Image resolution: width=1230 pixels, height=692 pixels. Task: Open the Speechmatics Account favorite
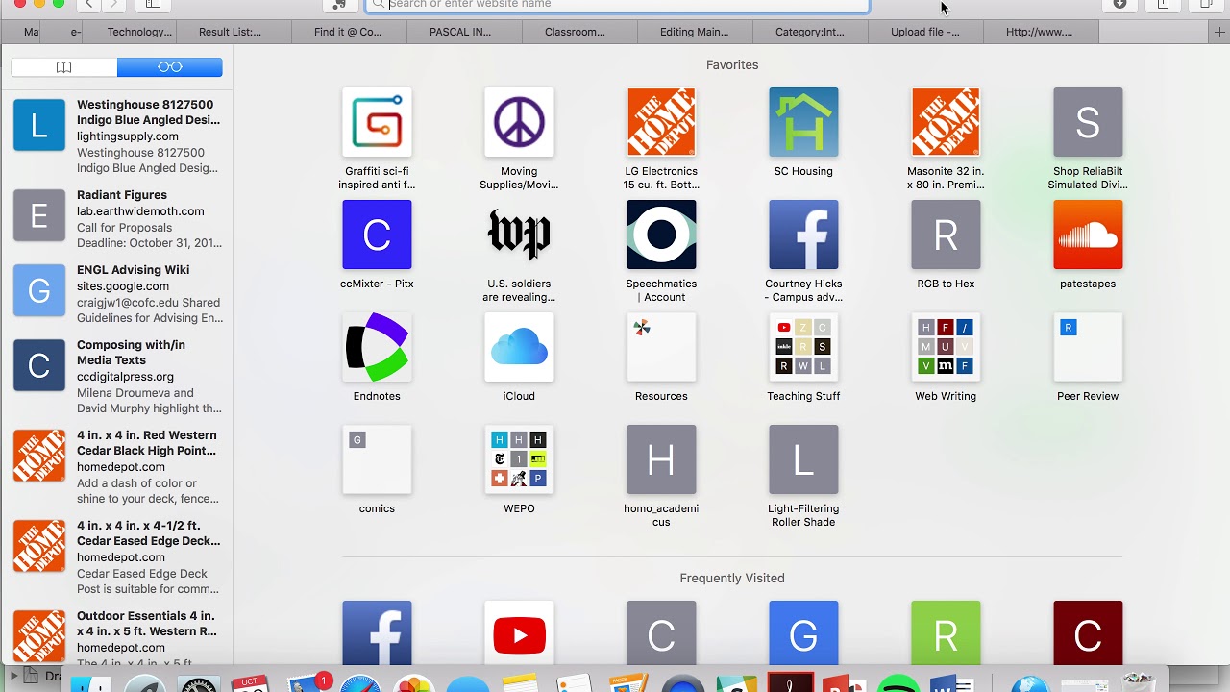(661, 235)
